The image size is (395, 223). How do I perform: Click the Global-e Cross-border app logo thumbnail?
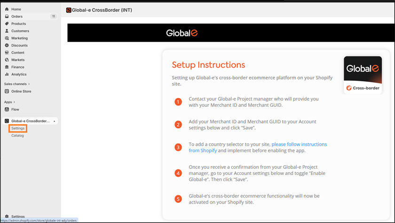point(363,75)
